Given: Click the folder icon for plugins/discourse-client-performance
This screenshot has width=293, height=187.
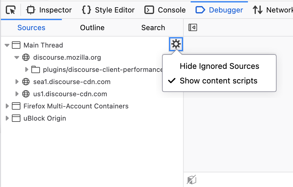Looking at the screenshot, I should pyautogui.click(x=36, y=70).
